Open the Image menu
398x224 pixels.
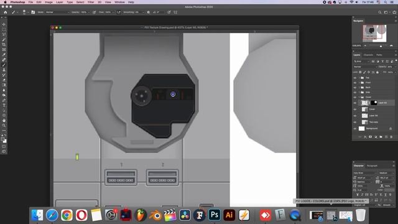[x=49, y=2]
